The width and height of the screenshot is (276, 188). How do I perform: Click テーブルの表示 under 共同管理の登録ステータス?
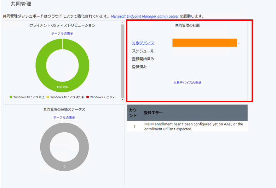click(x=64, y=117)
